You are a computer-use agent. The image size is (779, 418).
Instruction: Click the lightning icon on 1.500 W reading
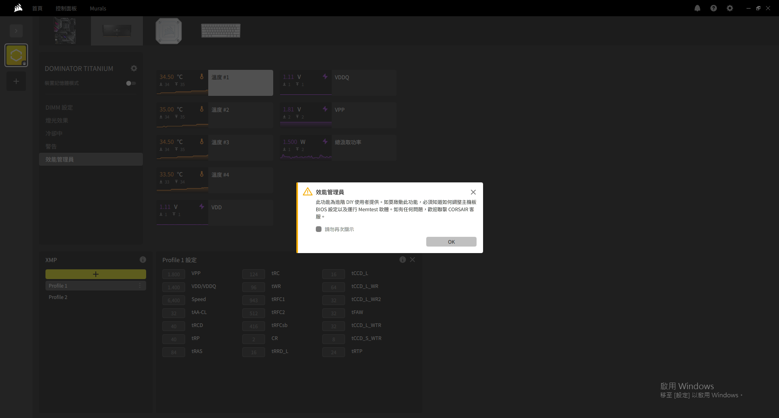[x=325, y=141]
